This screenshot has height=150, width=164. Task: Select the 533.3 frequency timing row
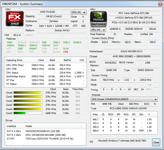pyautogui.click(x=124, y=123)
